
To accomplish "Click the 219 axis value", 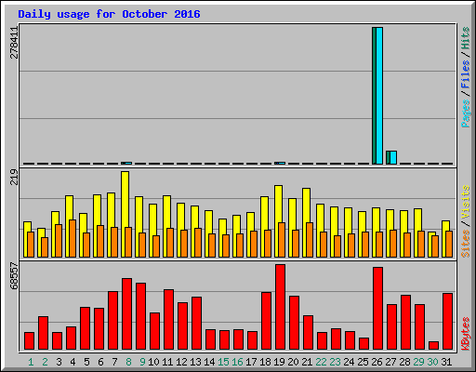I will [x=14, y=177].
